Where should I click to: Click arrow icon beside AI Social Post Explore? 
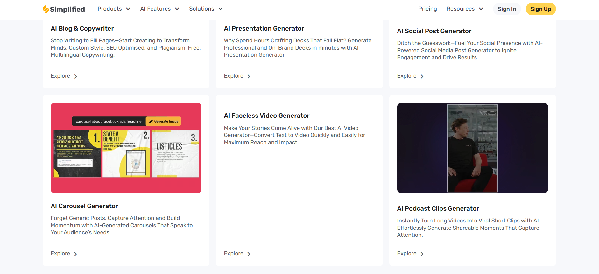point(422,76)
